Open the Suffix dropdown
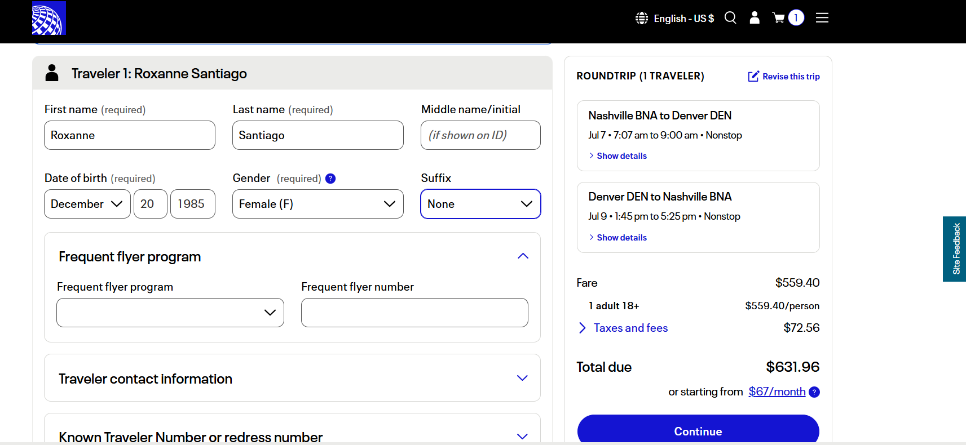This screenshot has width=966, height=445. 480,204
